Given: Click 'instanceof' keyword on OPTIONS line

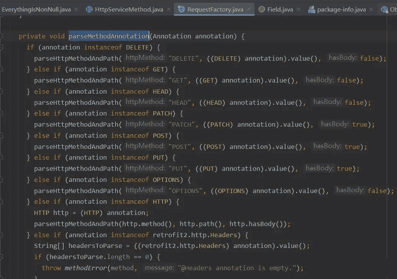Looking at the screenshot, I should (130, 180).
